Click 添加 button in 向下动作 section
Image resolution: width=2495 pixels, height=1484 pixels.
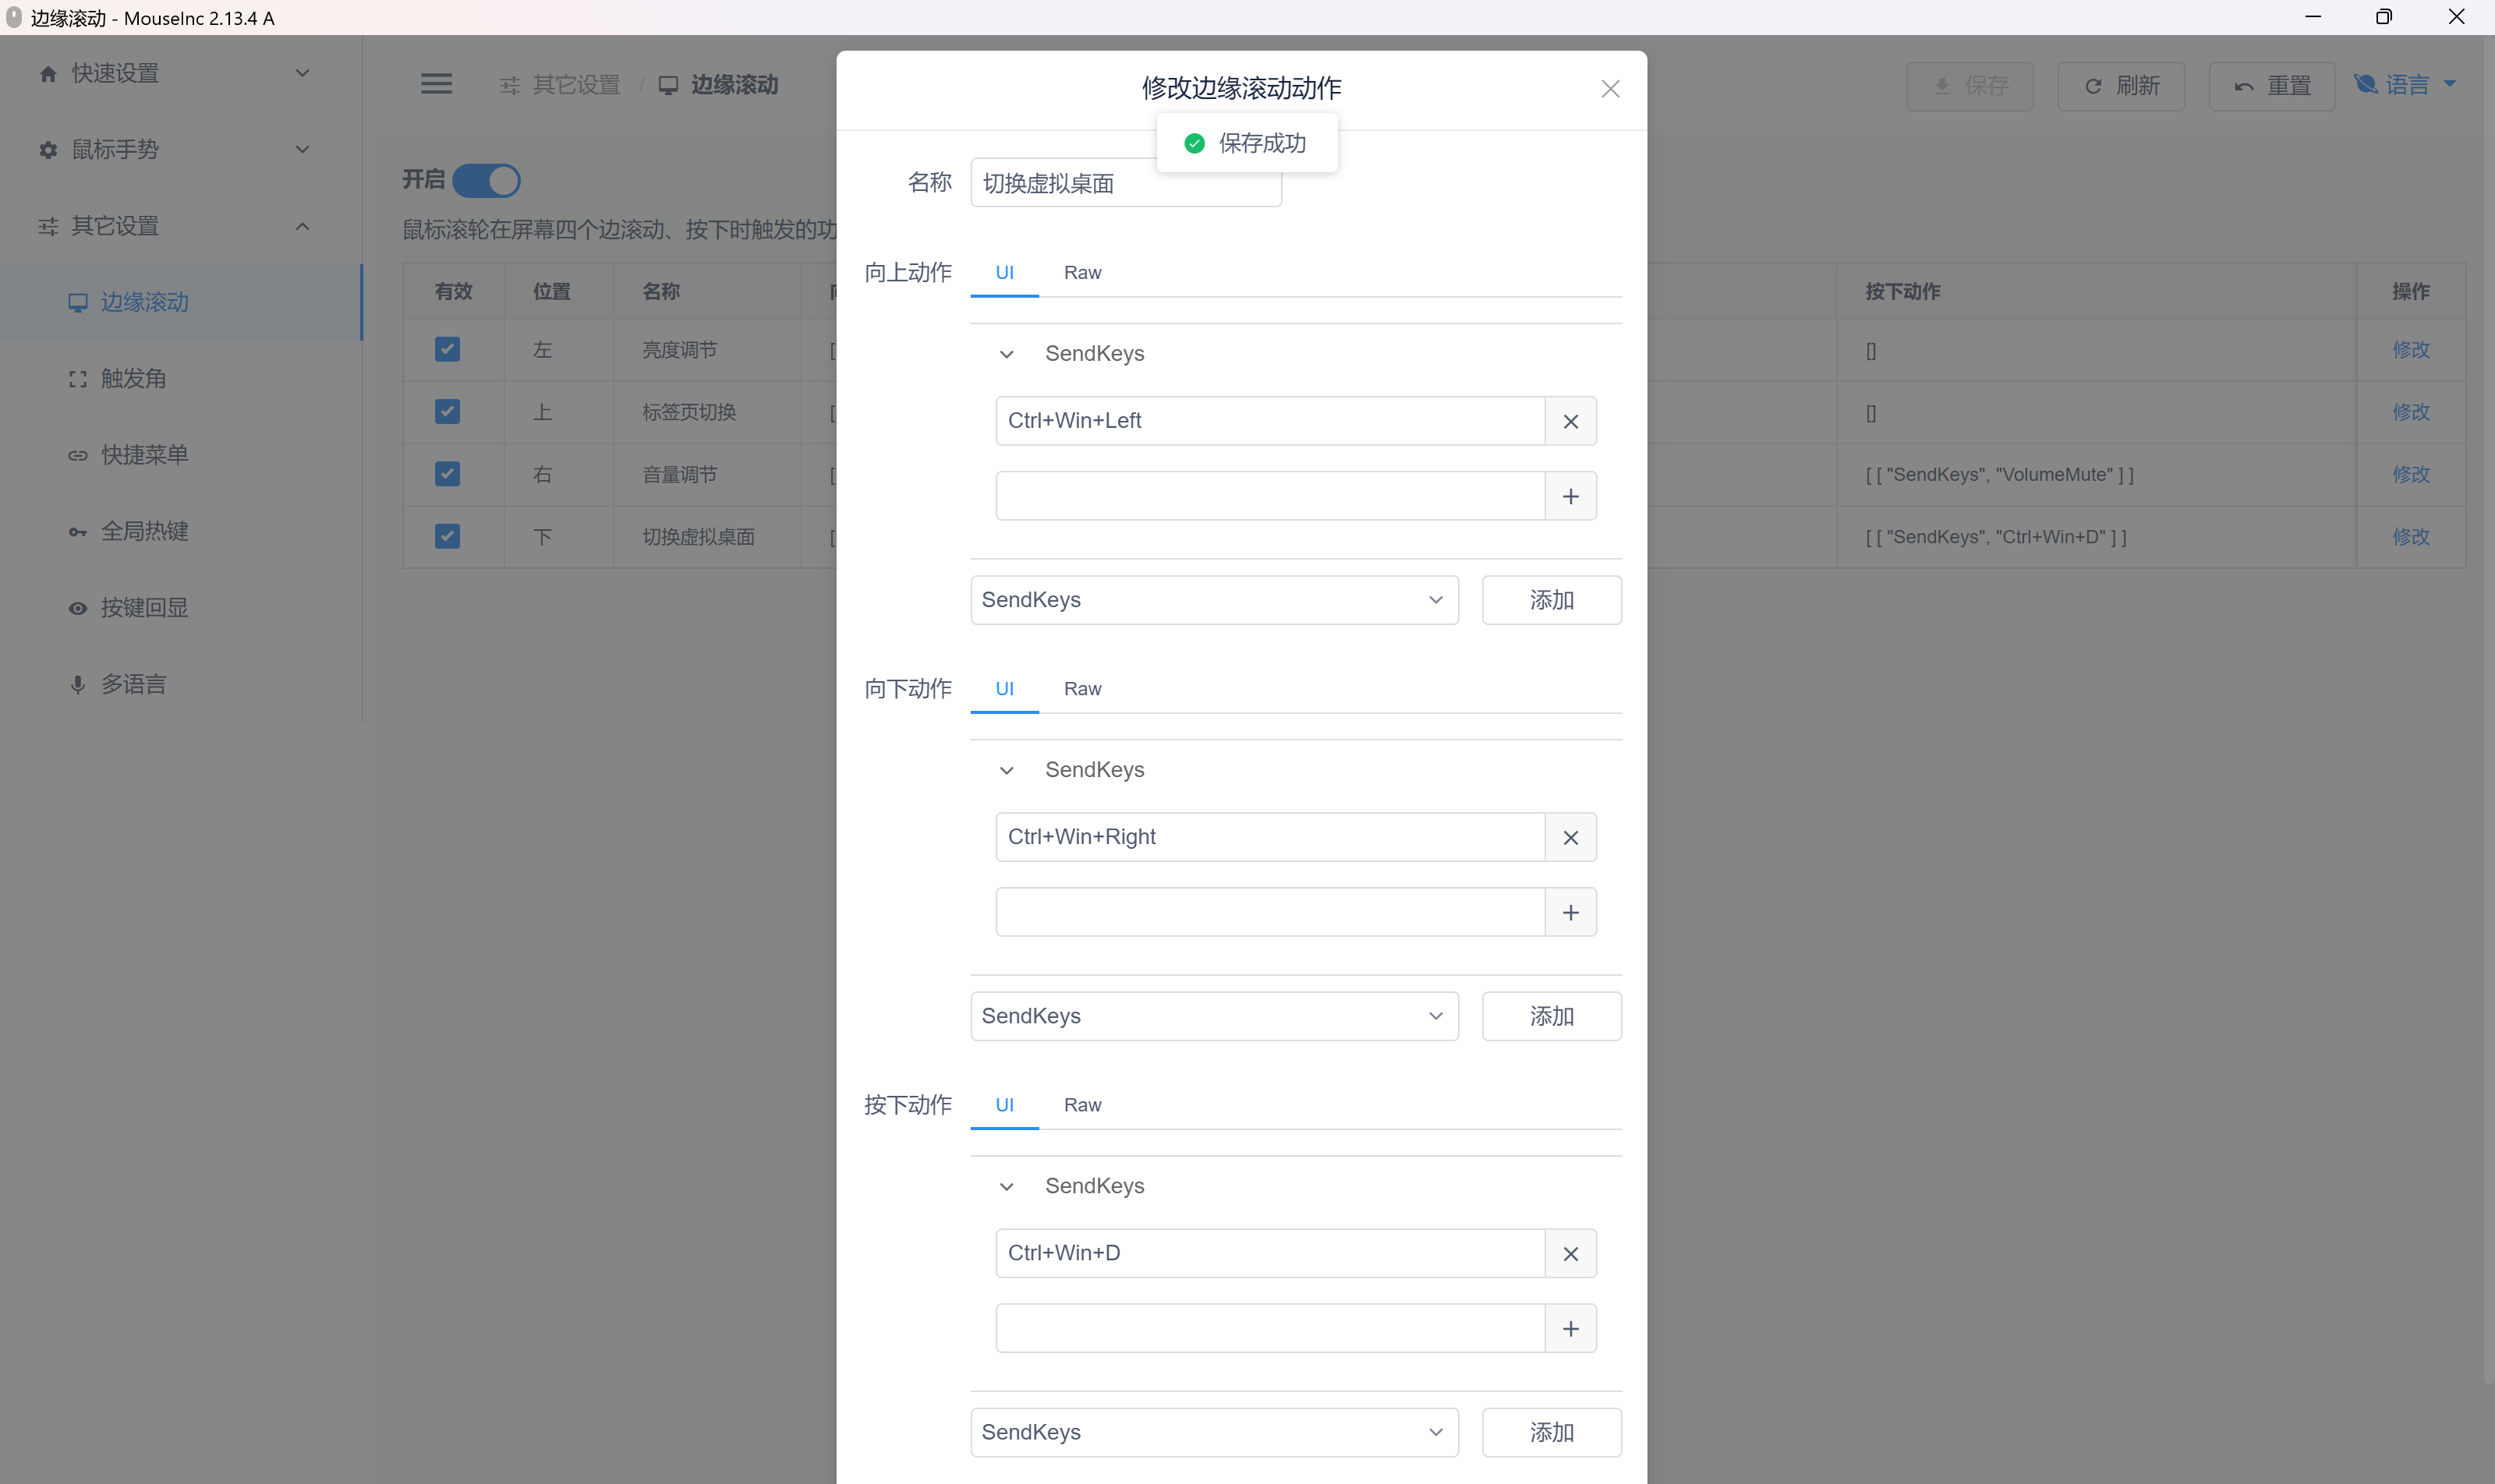(x=1551, y=1016)
